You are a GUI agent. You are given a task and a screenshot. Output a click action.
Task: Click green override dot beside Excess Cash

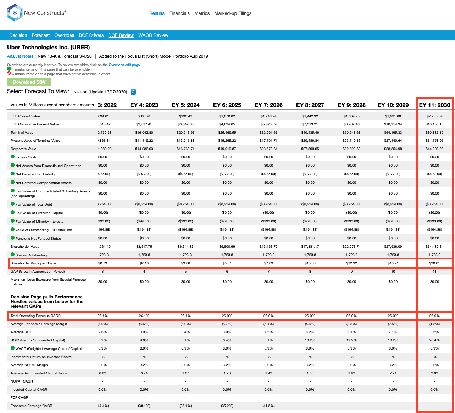(x=12, y=157)
